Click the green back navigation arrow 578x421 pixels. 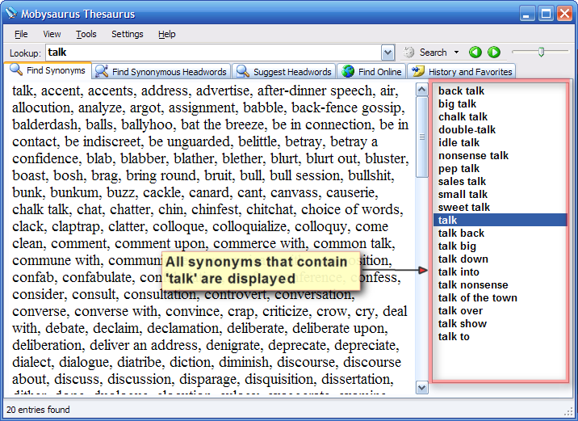click(475, 53)
